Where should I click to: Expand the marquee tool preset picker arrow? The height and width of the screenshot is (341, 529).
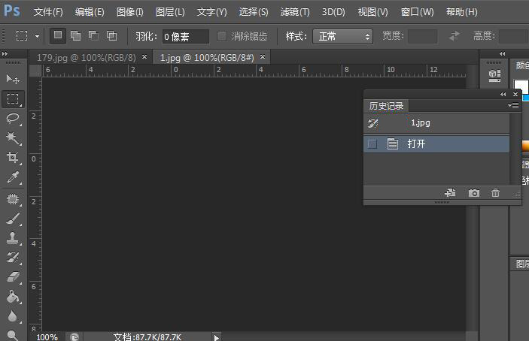coord(37,36)
